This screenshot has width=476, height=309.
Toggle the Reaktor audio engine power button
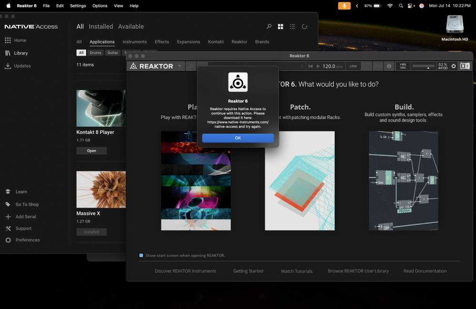454,66
